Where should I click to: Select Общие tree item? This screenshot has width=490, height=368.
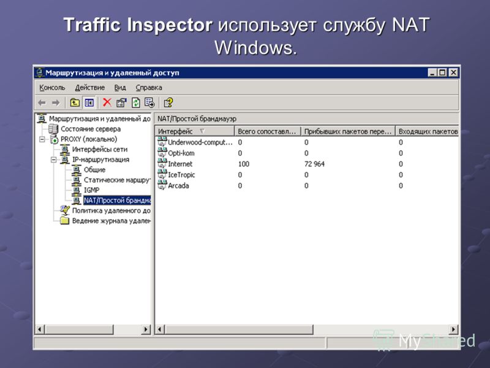[94, 170]
